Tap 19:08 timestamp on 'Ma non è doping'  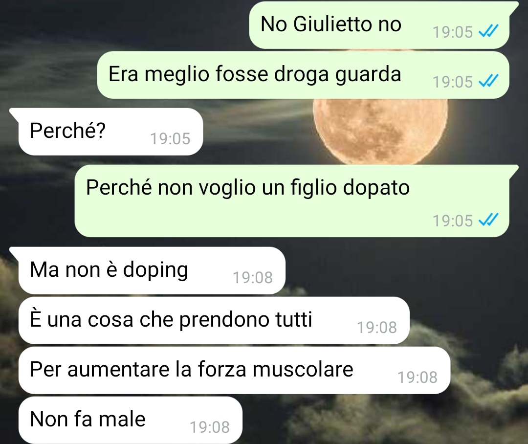[x=253, y=278]
